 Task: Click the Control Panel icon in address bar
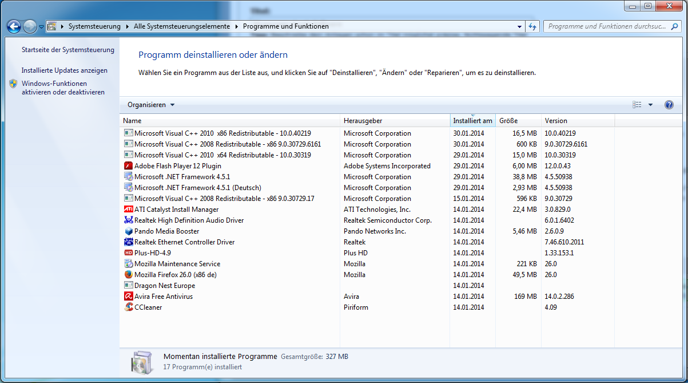click(52, 26)
